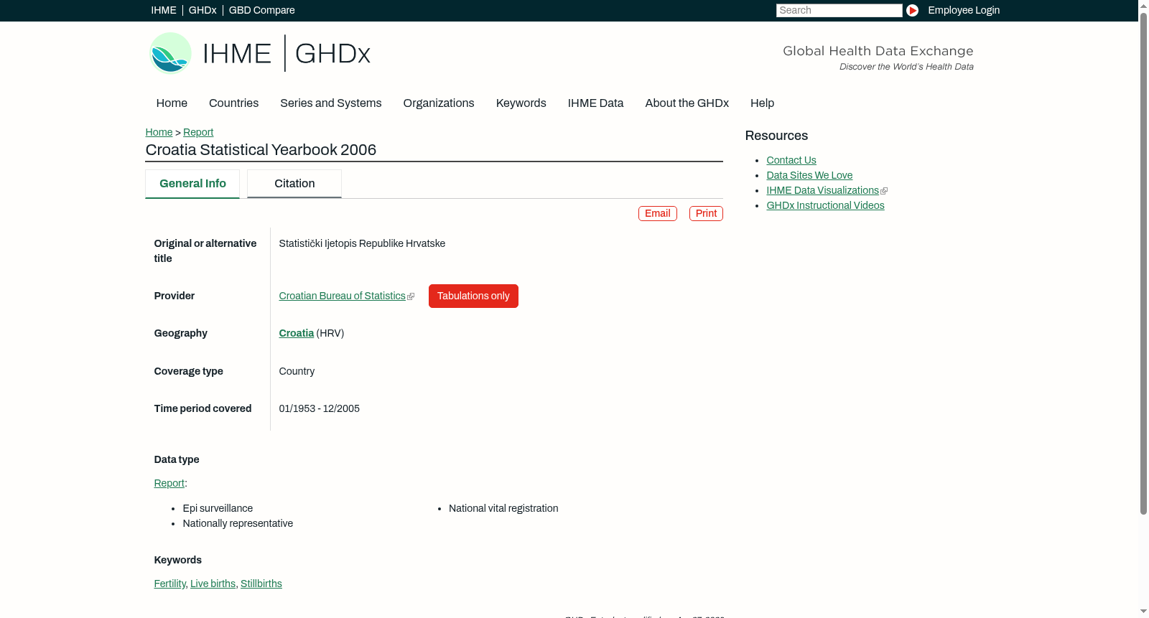This screenshot has height=618, width=1149.
Task: Open Data Sites We Love link
Action: coord(809,175)
